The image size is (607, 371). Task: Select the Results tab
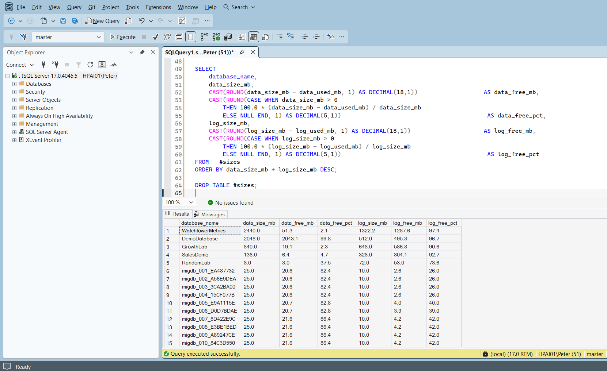coord(177,214)
